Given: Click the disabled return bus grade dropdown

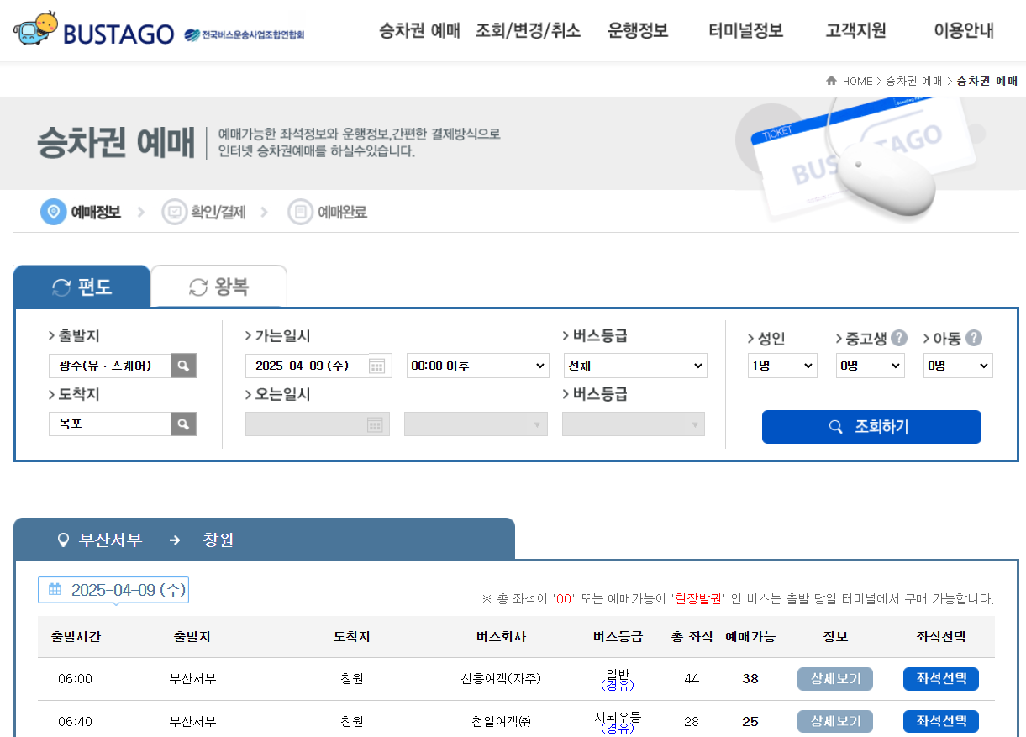Looking at the screenshot, I should coord(634,424).
